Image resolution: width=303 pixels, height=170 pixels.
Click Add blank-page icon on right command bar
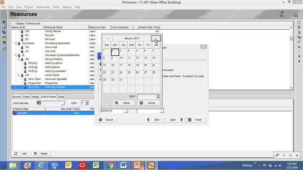tap(299, 22)
